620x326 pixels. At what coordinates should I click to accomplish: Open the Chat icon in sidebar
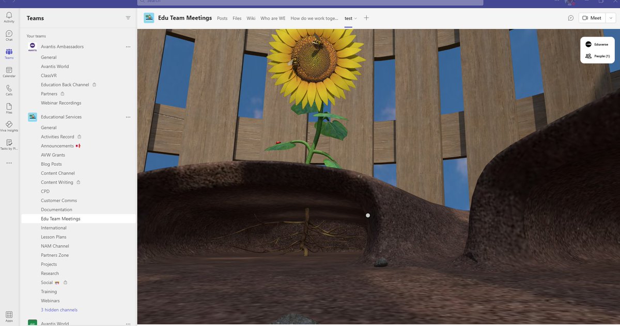pos(9,36)
